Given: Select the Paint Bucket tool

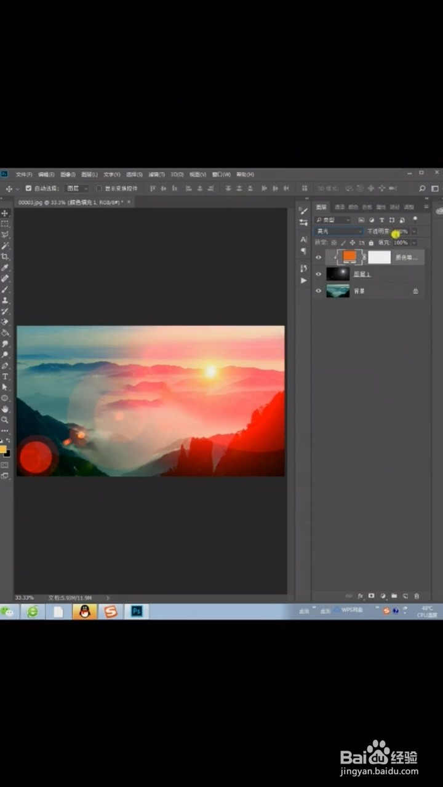Looking at the screenshot, I should [5, 333].
